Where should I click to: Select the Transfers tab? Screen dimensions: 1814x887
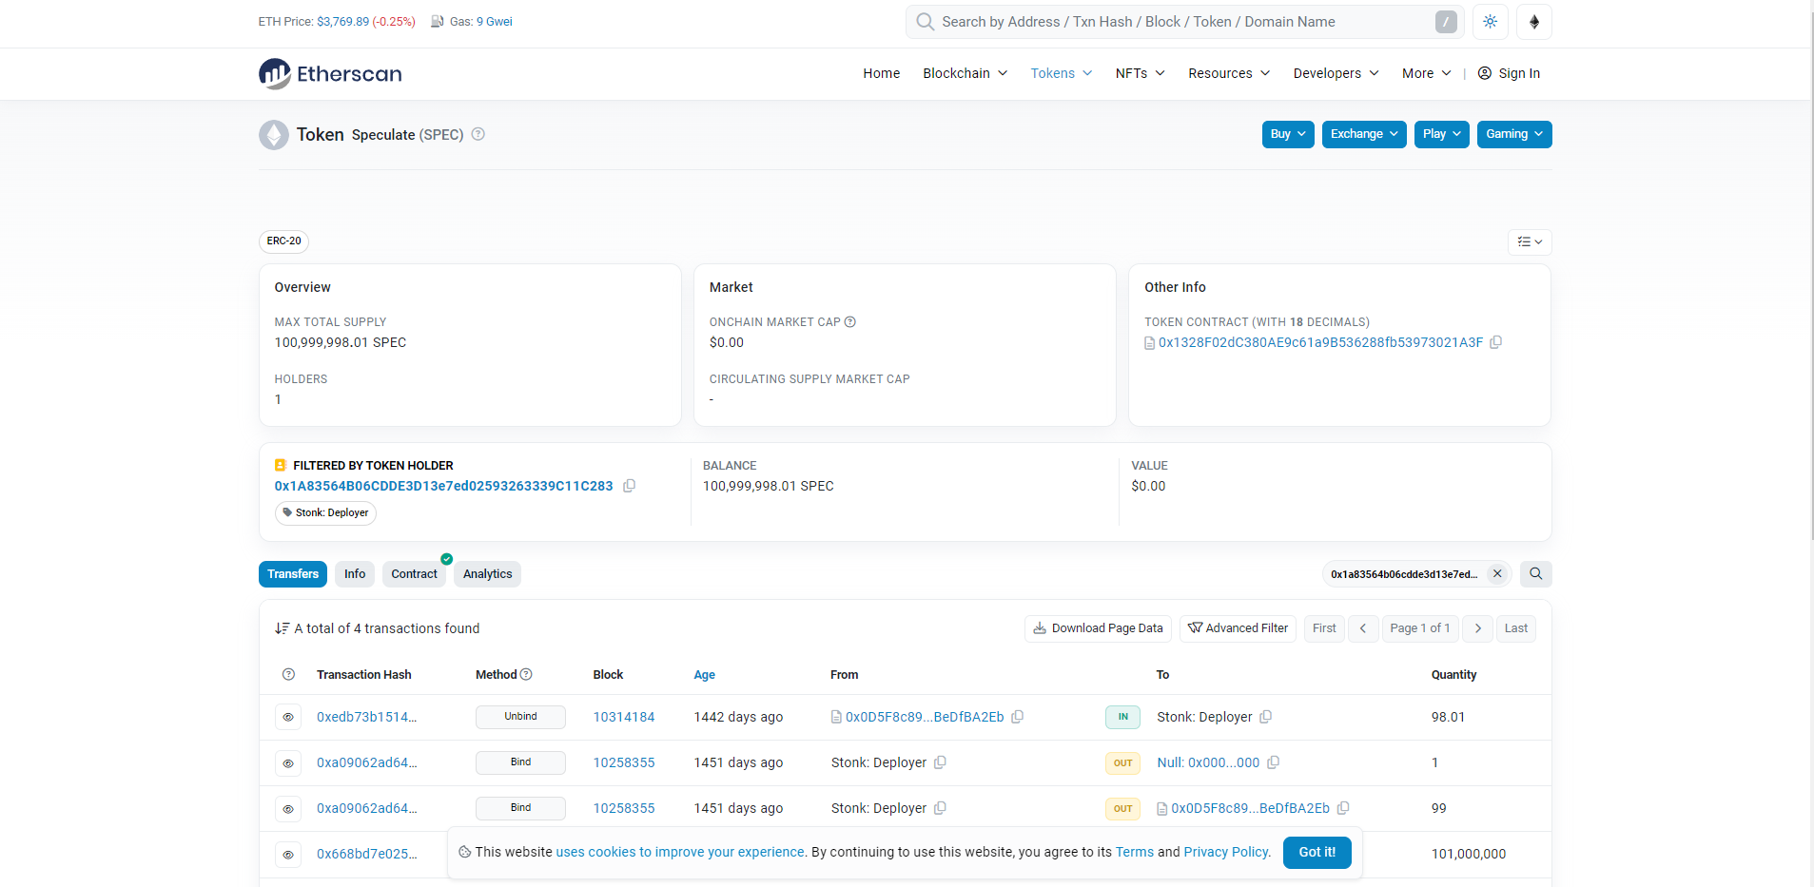pos(293,574)
